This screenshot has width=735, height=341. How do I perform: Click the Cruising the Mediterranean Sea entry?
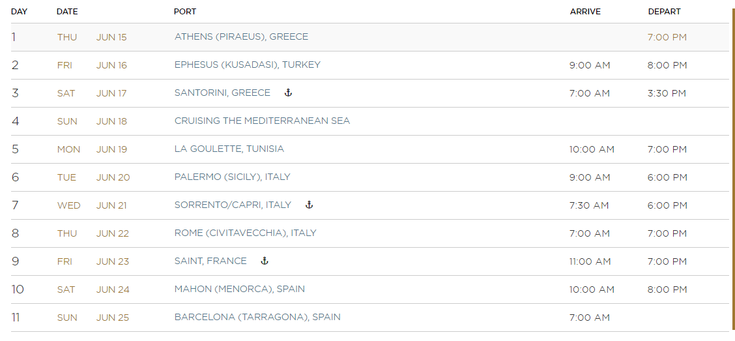(262, 121)
